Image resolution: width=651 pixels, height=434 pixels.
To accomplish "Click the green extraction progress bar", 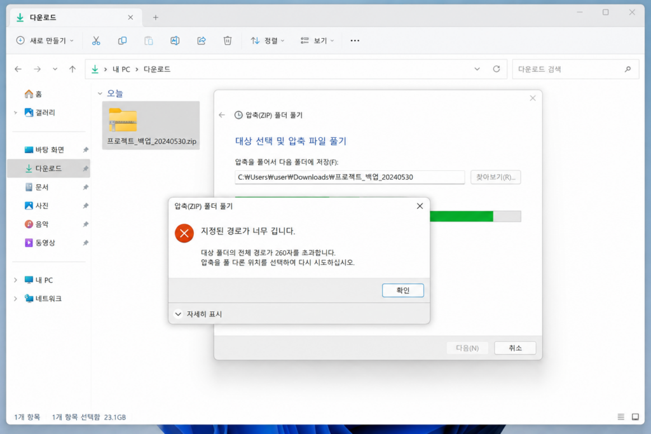I will pyautogui.click(x=476, y=216).
